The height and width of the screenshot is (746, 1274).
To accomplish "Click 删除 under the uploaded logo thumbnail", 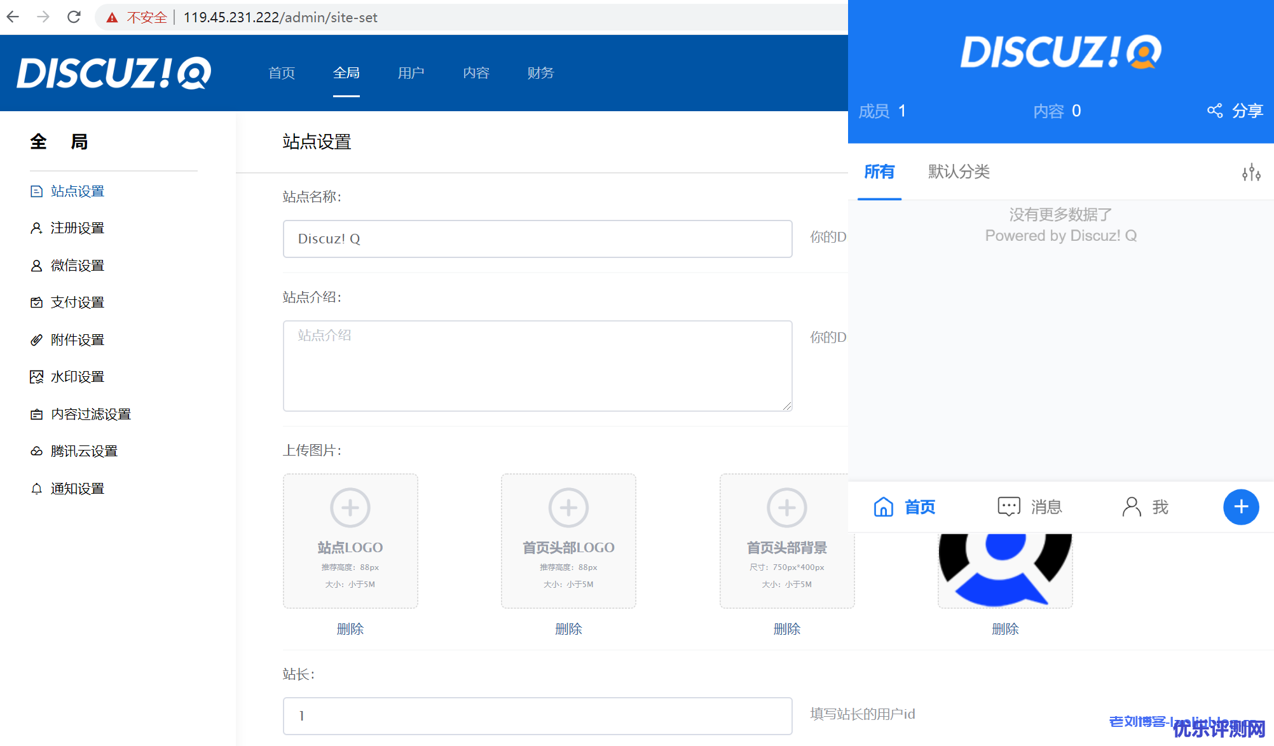I will pos(1004,628).
